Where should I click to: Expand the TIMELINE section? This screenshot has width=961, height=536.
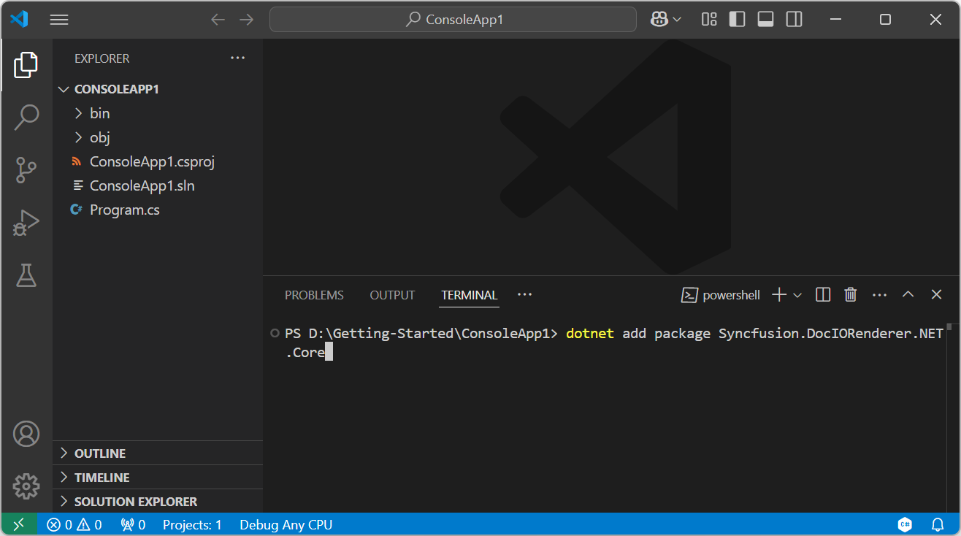[158, 478]
